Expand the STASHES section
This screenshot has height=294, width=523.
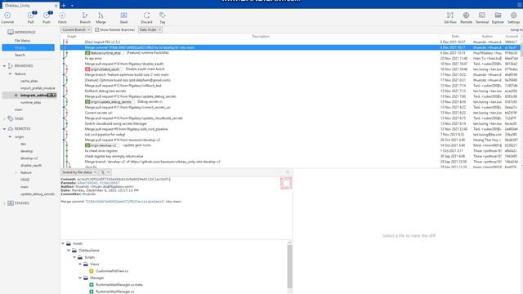tap(4, 203)
